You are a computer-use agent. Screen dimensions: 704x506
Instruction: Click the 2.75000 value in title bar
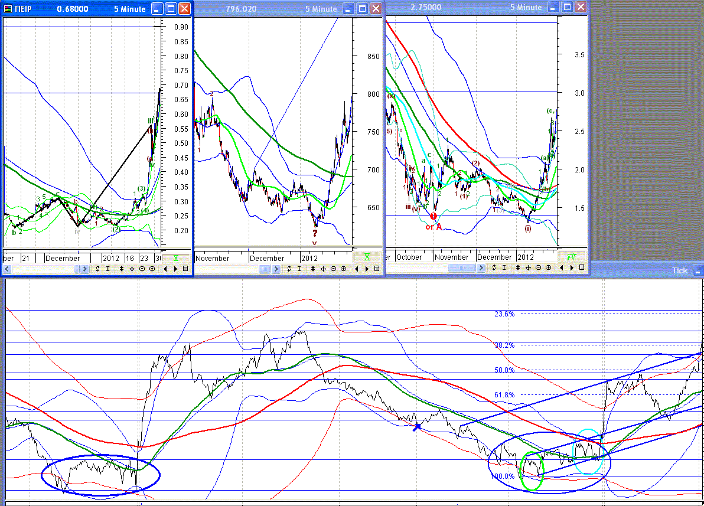[x=426, y=7]
